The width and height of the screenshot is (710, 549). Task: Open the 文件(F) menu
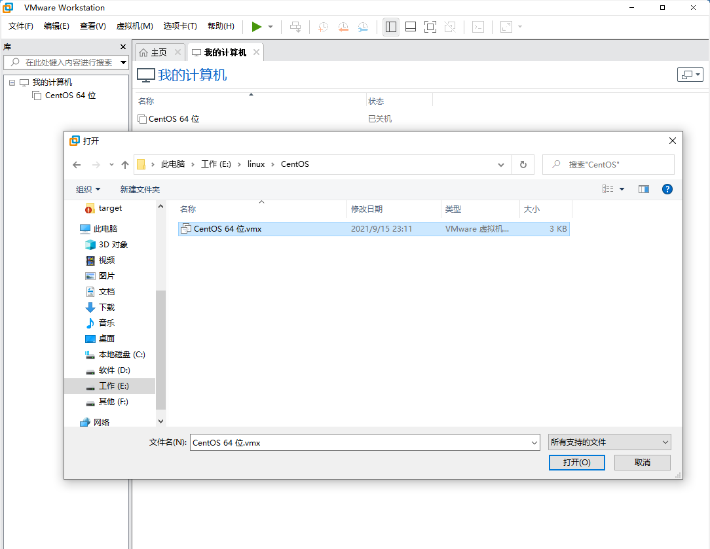[x=21, y=26]
